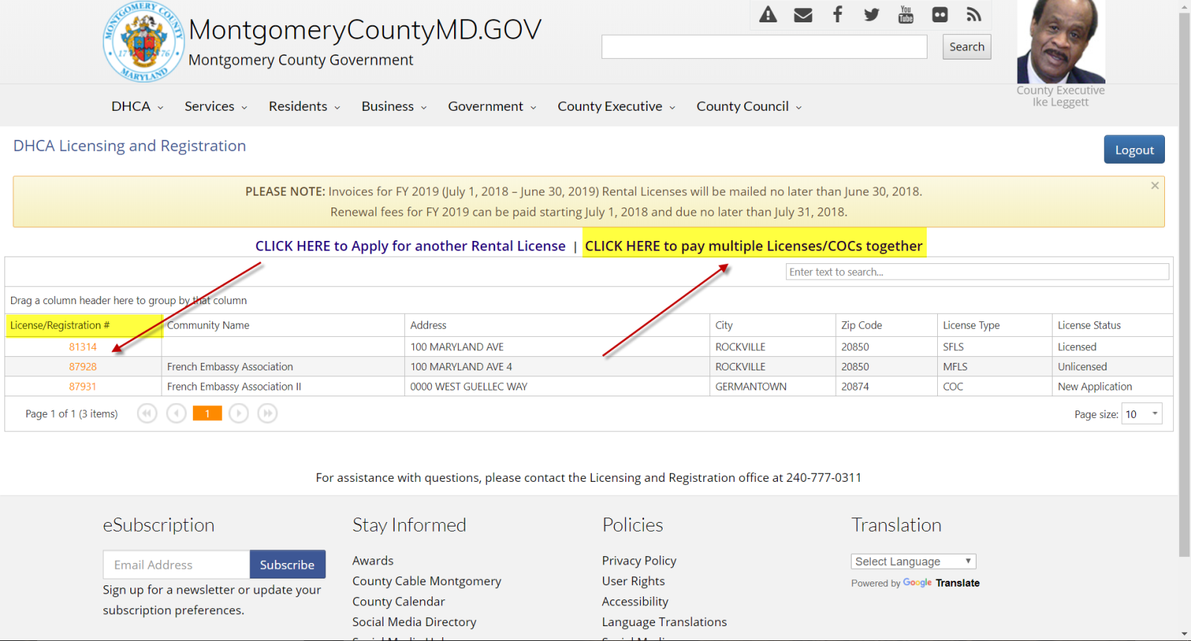Click the table search text field

click(x=977, y=272)
